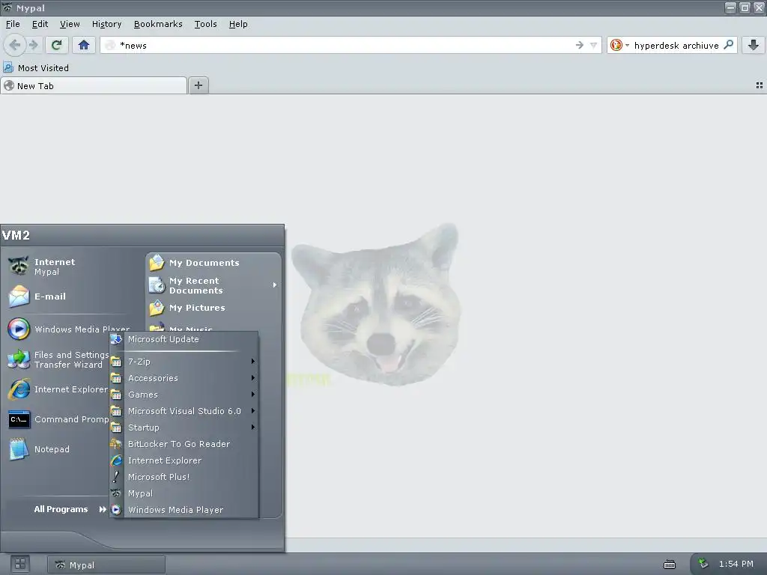Viewport: 767px width, 575px height.
Task: Expand Microsoft Visual Studio 6.0 folder
Action: click(184, 411)
